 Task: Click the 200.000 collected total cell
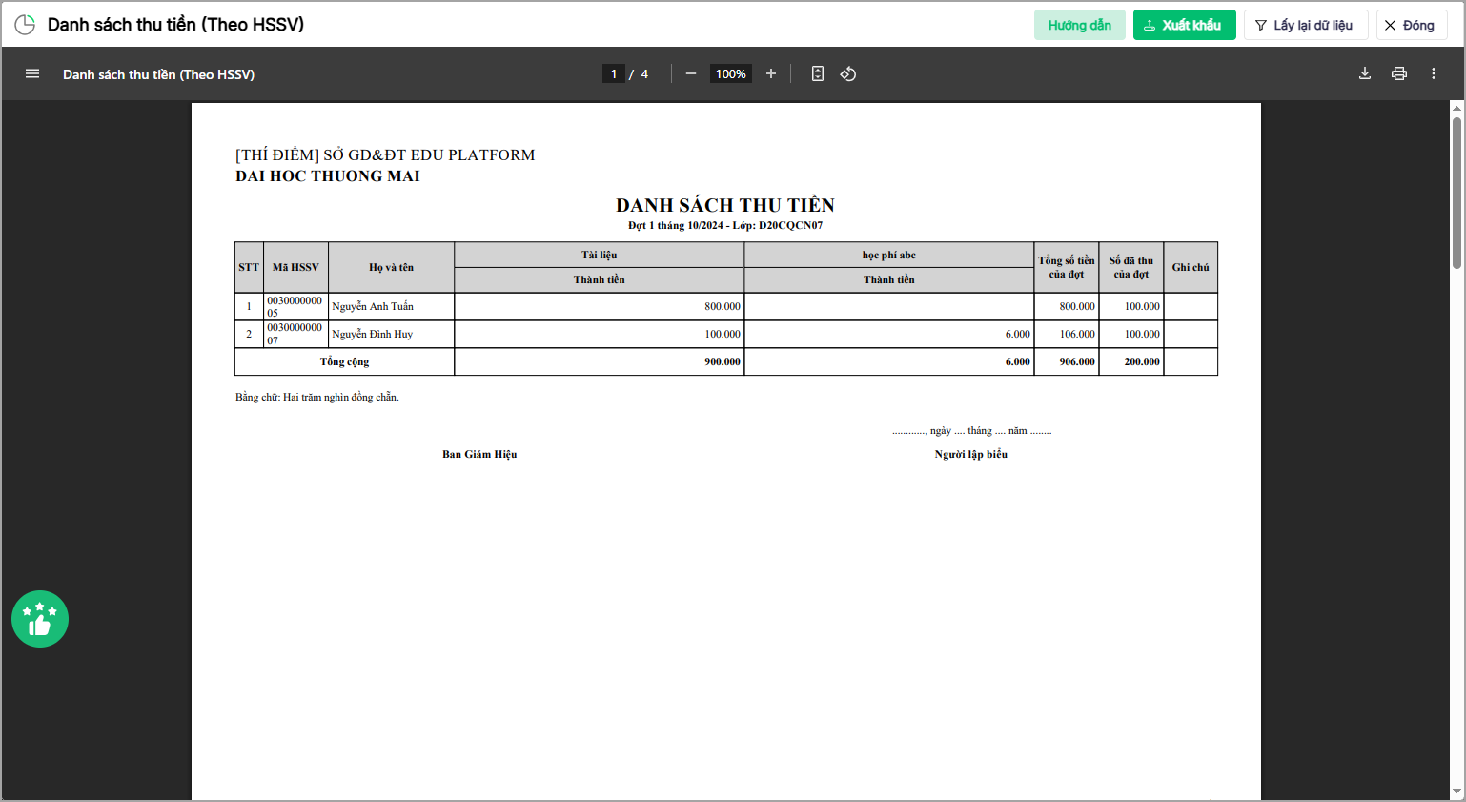[x=1131, y=361]
